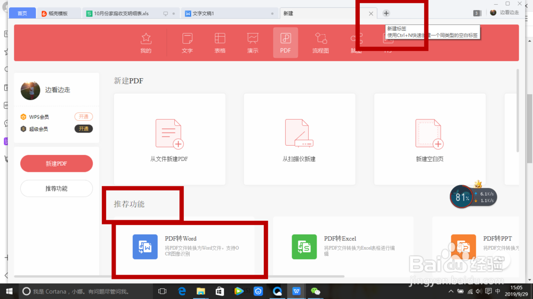Screen dimensions: 533x299
Task: Click the WPS icon in taskbar
Action: coord(296,291)
